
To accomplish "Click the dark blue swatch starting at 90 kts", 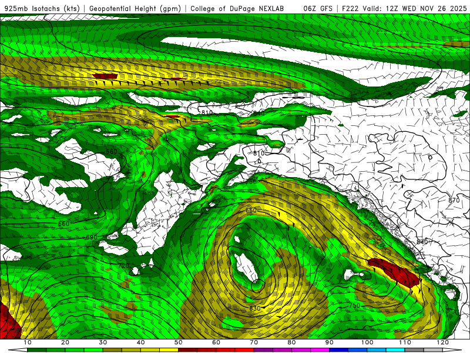I will tap(339, 350).
